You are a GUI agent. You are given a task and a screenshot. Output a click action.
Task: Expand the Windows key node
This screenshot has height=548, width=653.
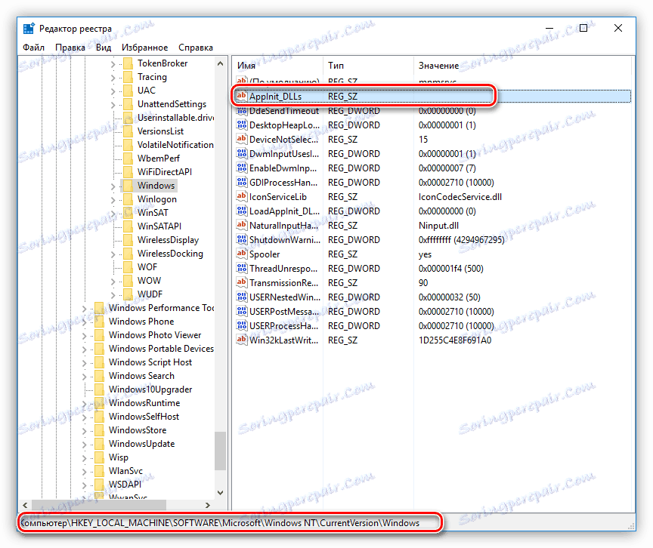click(113, 186)
